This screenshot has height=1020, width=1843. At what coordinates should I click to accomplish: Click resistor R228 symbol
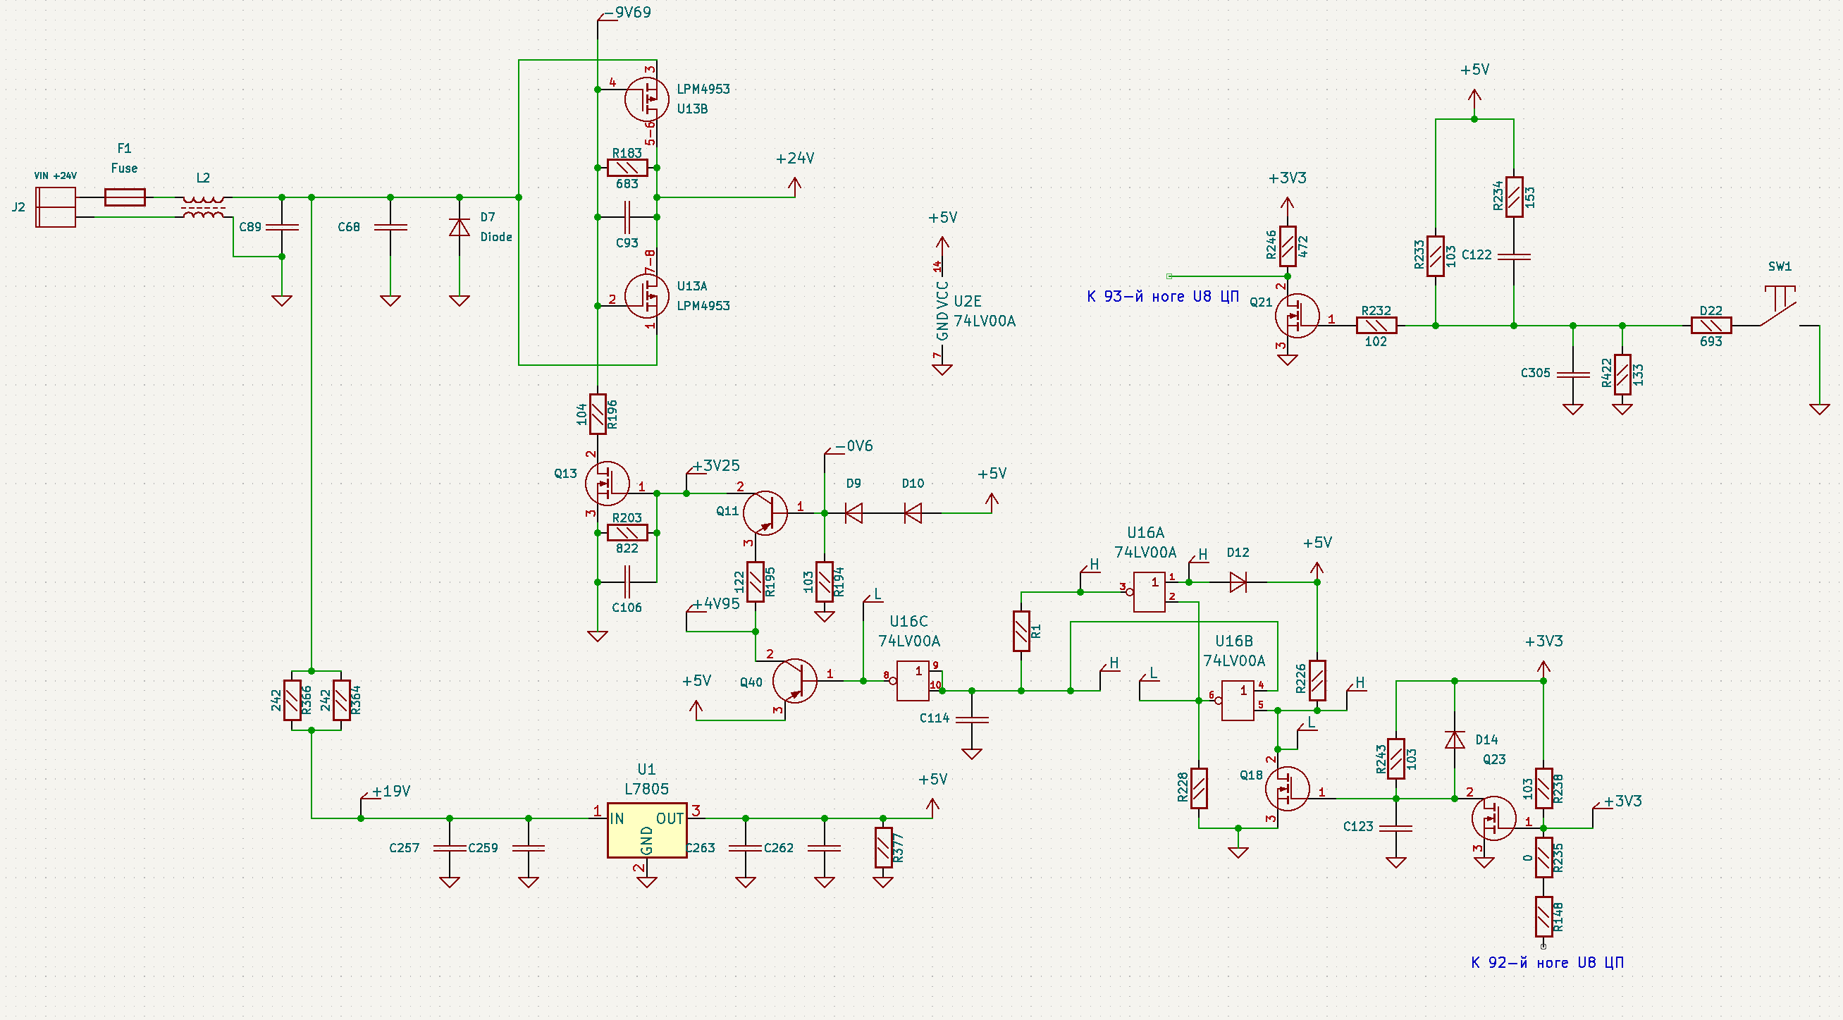coord(1199,789)
